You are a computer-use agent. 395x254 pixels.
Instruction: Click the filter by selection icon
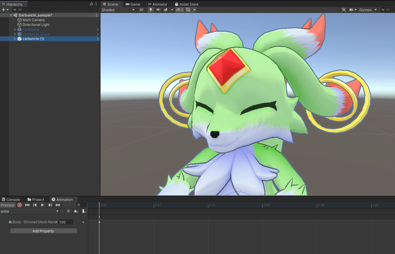(x=68, y=211)
